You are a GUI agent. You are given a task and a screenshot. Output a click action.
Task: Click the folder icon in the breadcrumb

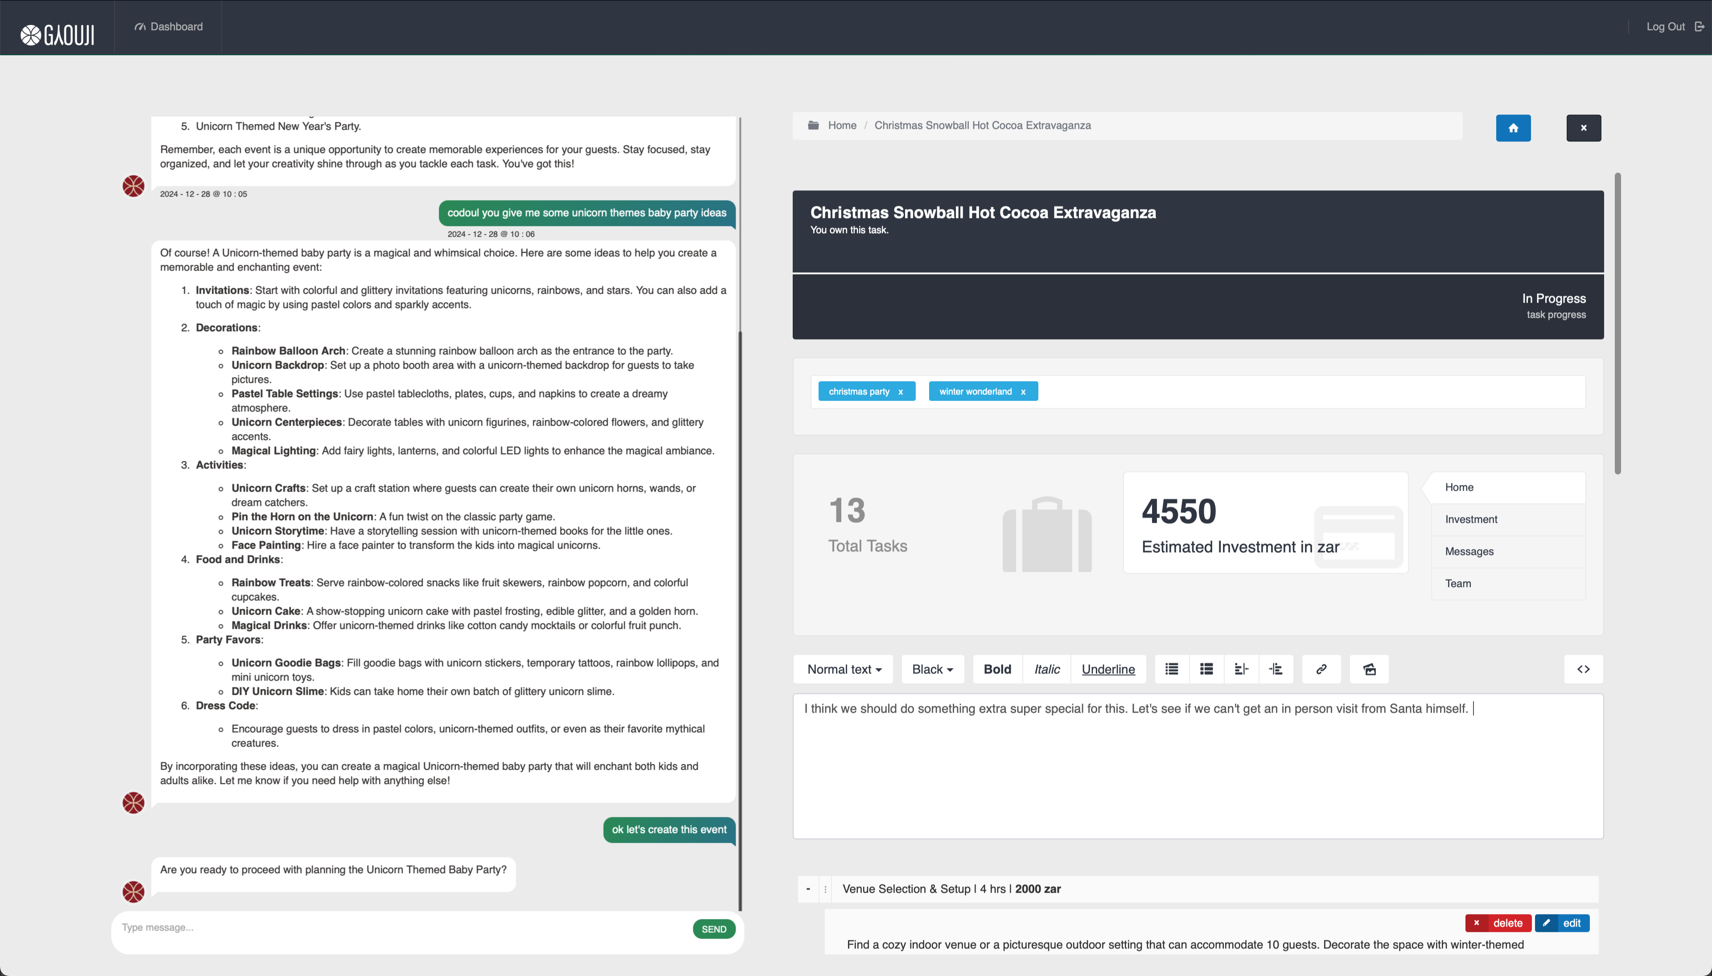pyautogui.click(x=813, y=125)
